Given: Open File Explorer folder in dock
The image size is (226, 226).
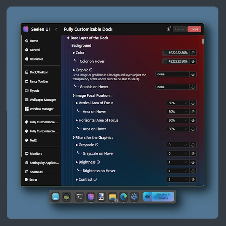Looking at the screenshot, I should point(113,197).
